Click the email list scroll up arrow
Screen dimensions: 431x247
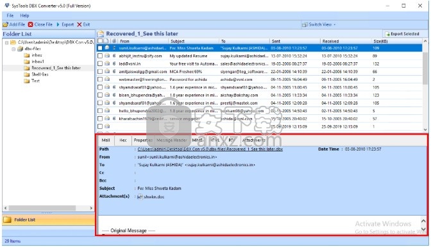tap(425, 41)
